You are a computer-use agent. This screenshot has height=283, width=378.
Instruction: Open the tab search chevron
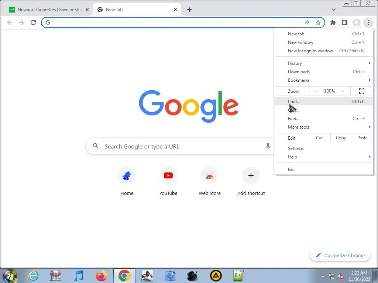pos(334,10)
